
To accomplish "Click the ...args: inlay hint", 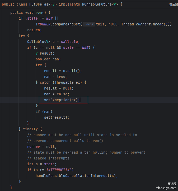I will coord(89,24).
